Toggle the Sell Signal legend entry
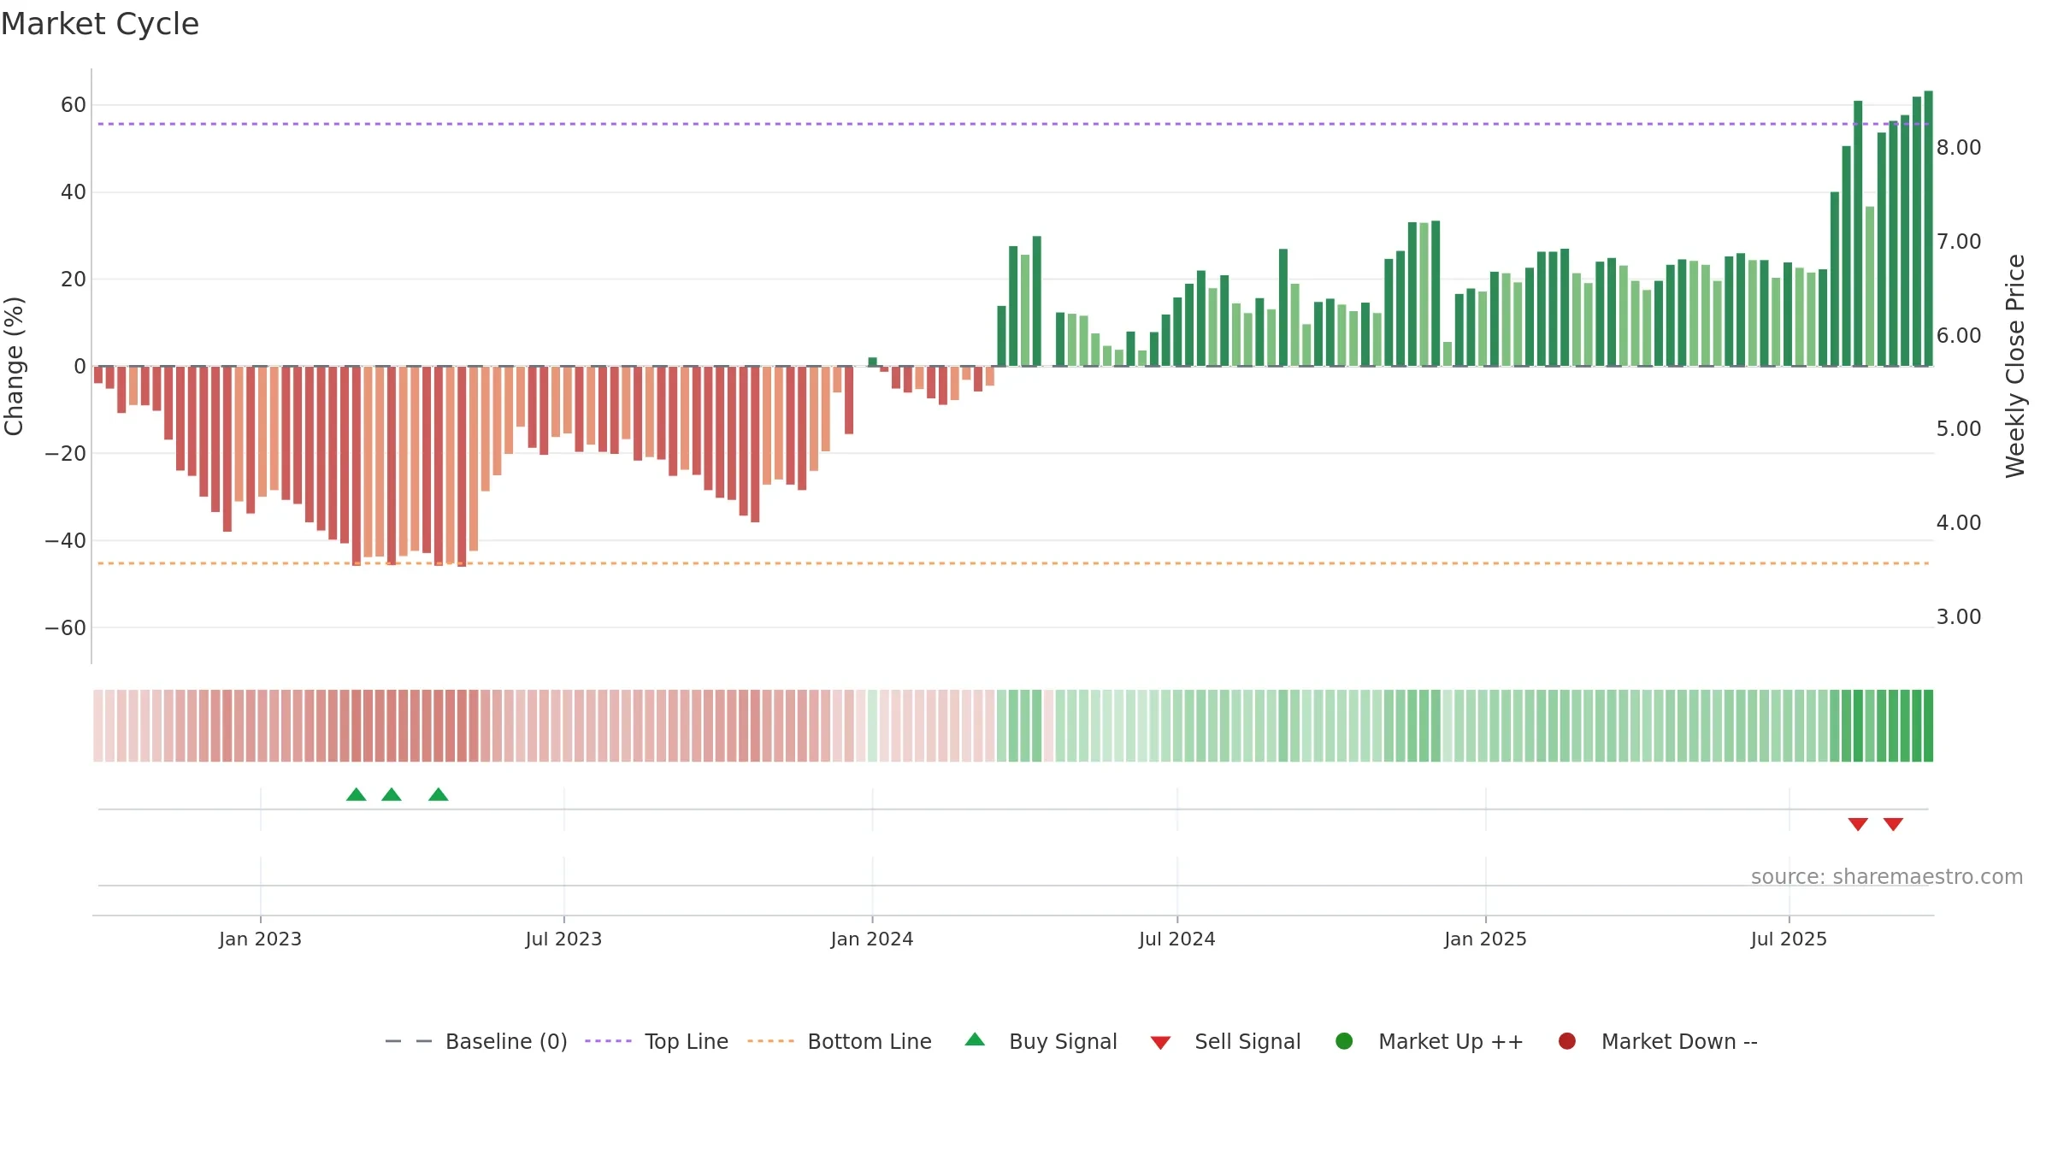The image size is (2052, 1154). [1225, 1041]
